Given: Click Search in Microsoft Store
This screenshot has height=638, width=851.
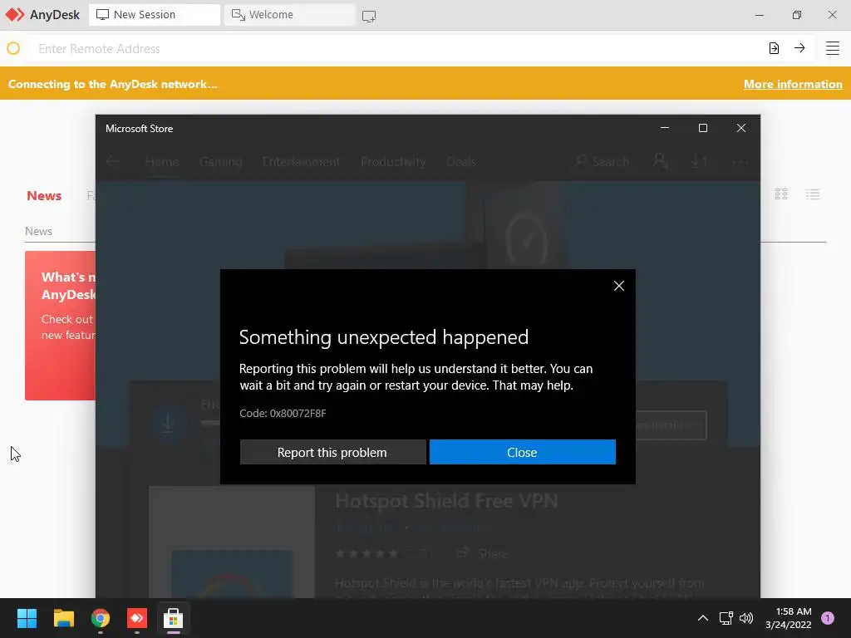Looking at the screenshot, I should [602, 162].
